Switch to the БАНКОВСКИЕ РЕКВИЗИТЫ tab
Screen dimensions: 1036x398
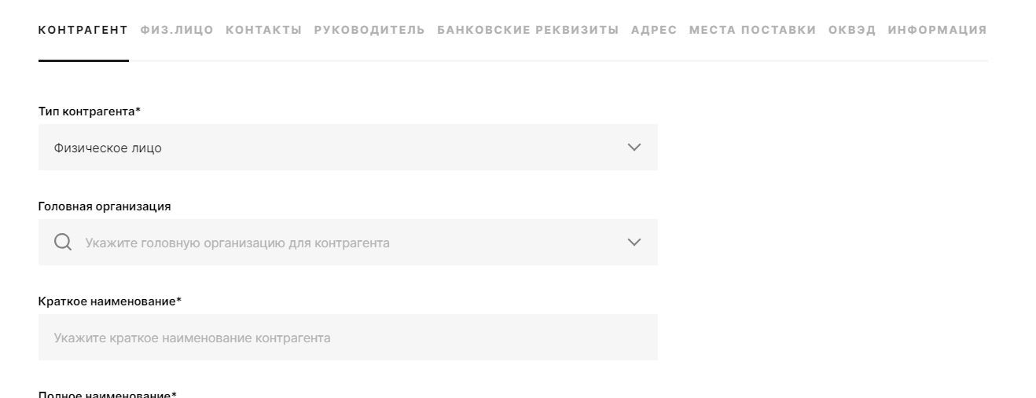[x=528, y=30]
